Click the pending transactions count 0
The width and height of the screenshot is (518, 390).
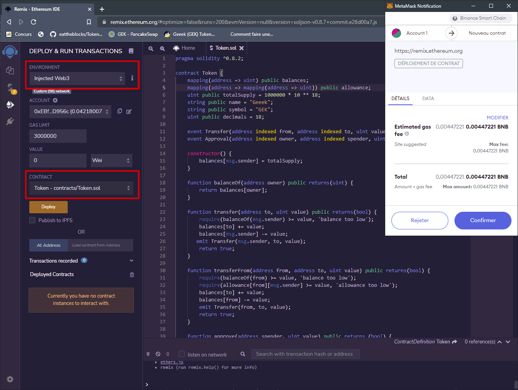168,354
